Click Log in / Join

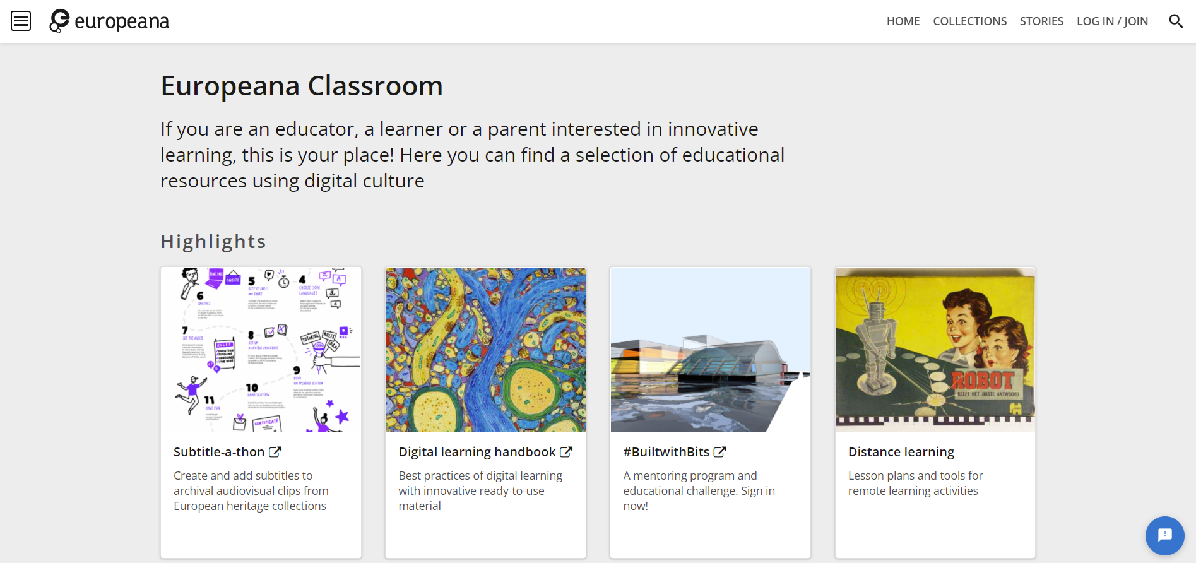click(x=1112, y=21)
